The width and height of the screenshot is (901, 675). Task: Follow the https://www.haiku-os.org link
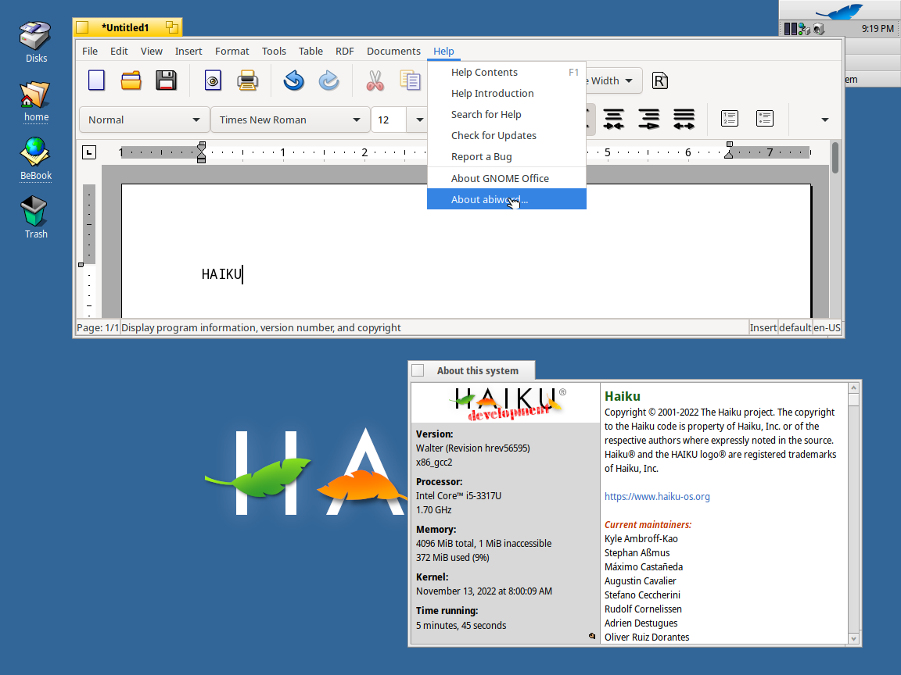coord(657,496)
